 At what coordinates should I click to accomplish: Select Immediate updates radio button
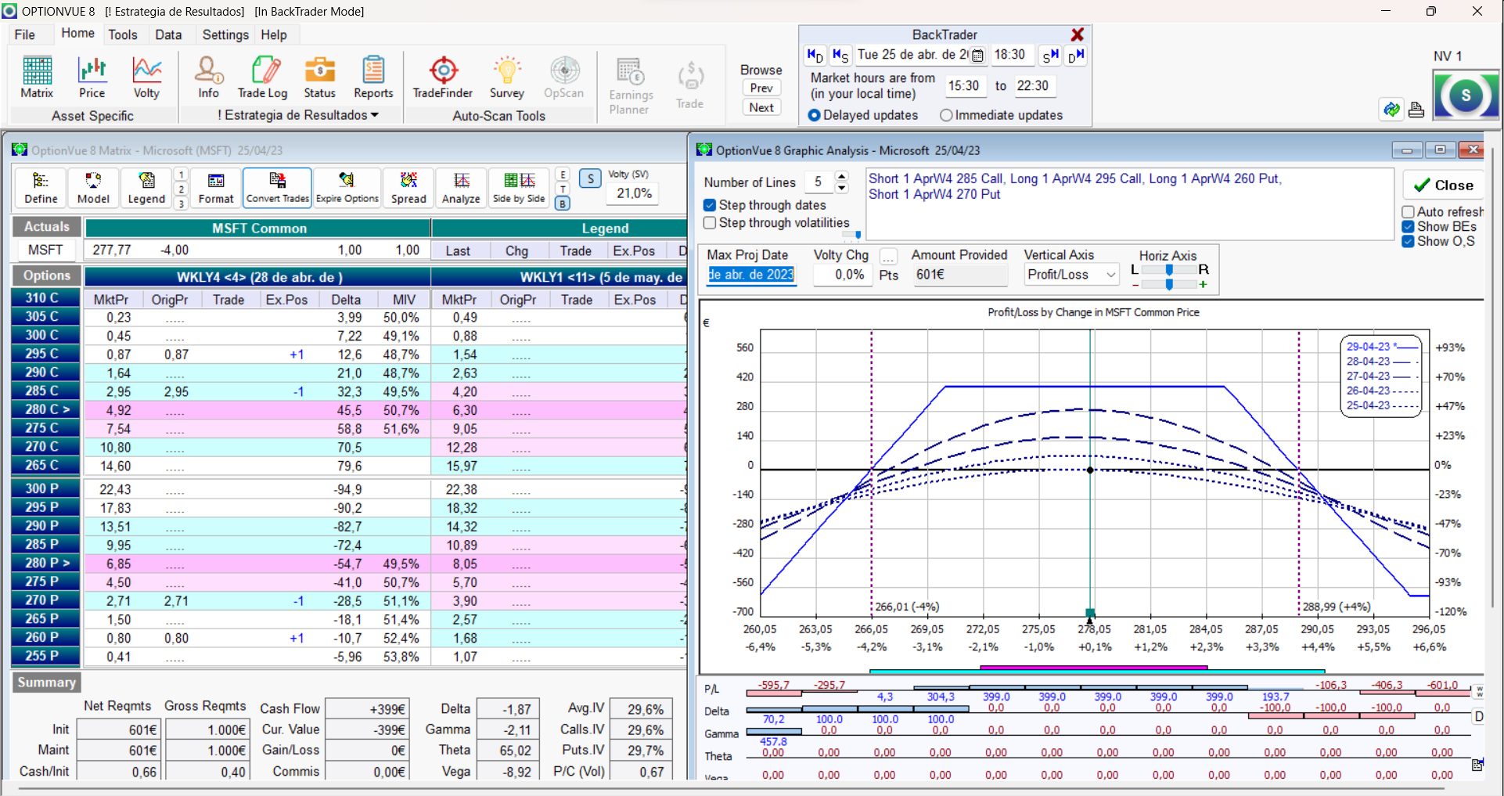pos(947,115)
